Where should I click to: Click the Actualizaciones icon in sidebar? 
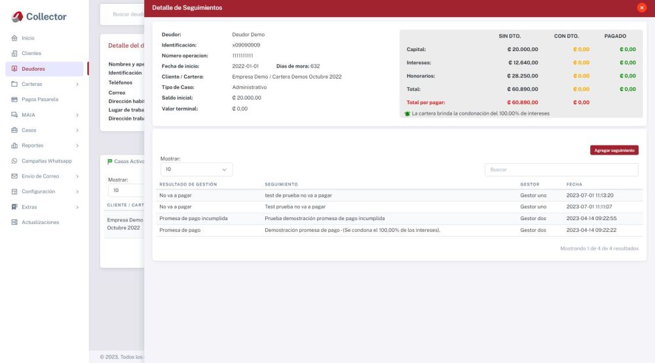pos(14,223)
